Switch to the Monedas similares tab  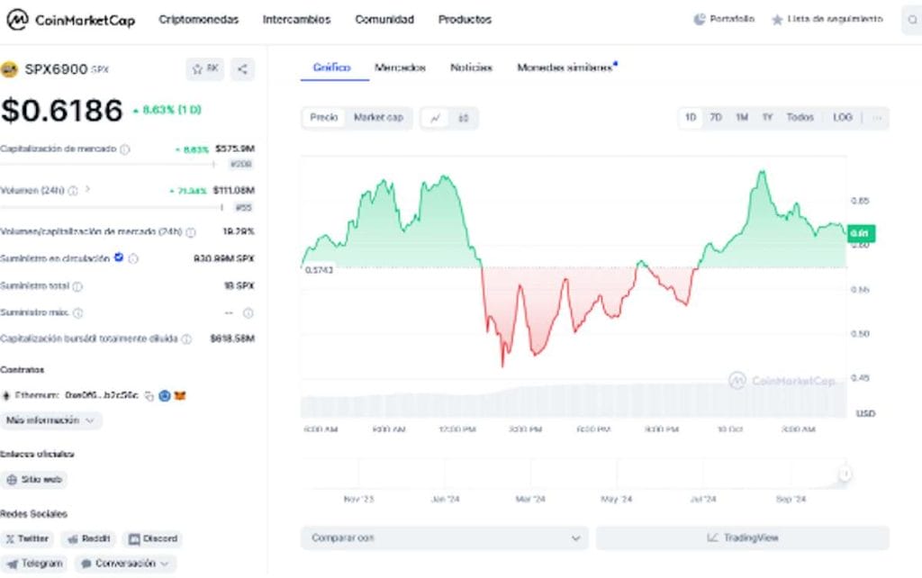[x=565, y=68]
